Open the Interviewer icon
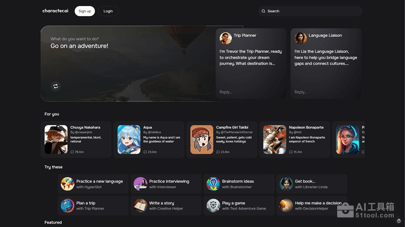 coord(140,184)
